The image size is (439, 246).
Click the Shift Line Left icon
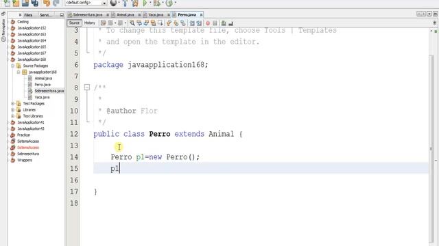click(x=192, y=23)
